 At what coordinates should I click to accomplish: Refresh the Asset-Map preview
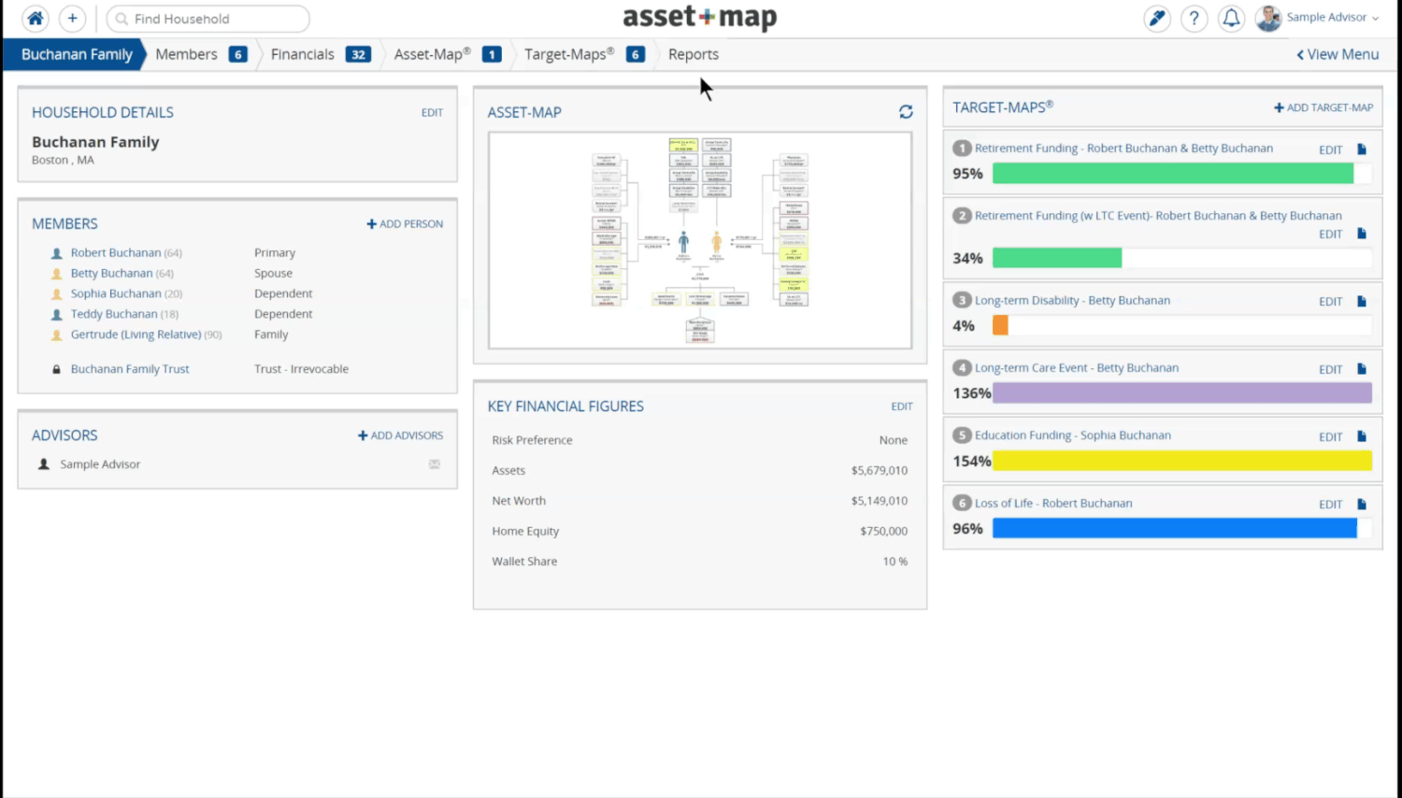[x=906, y=111]
